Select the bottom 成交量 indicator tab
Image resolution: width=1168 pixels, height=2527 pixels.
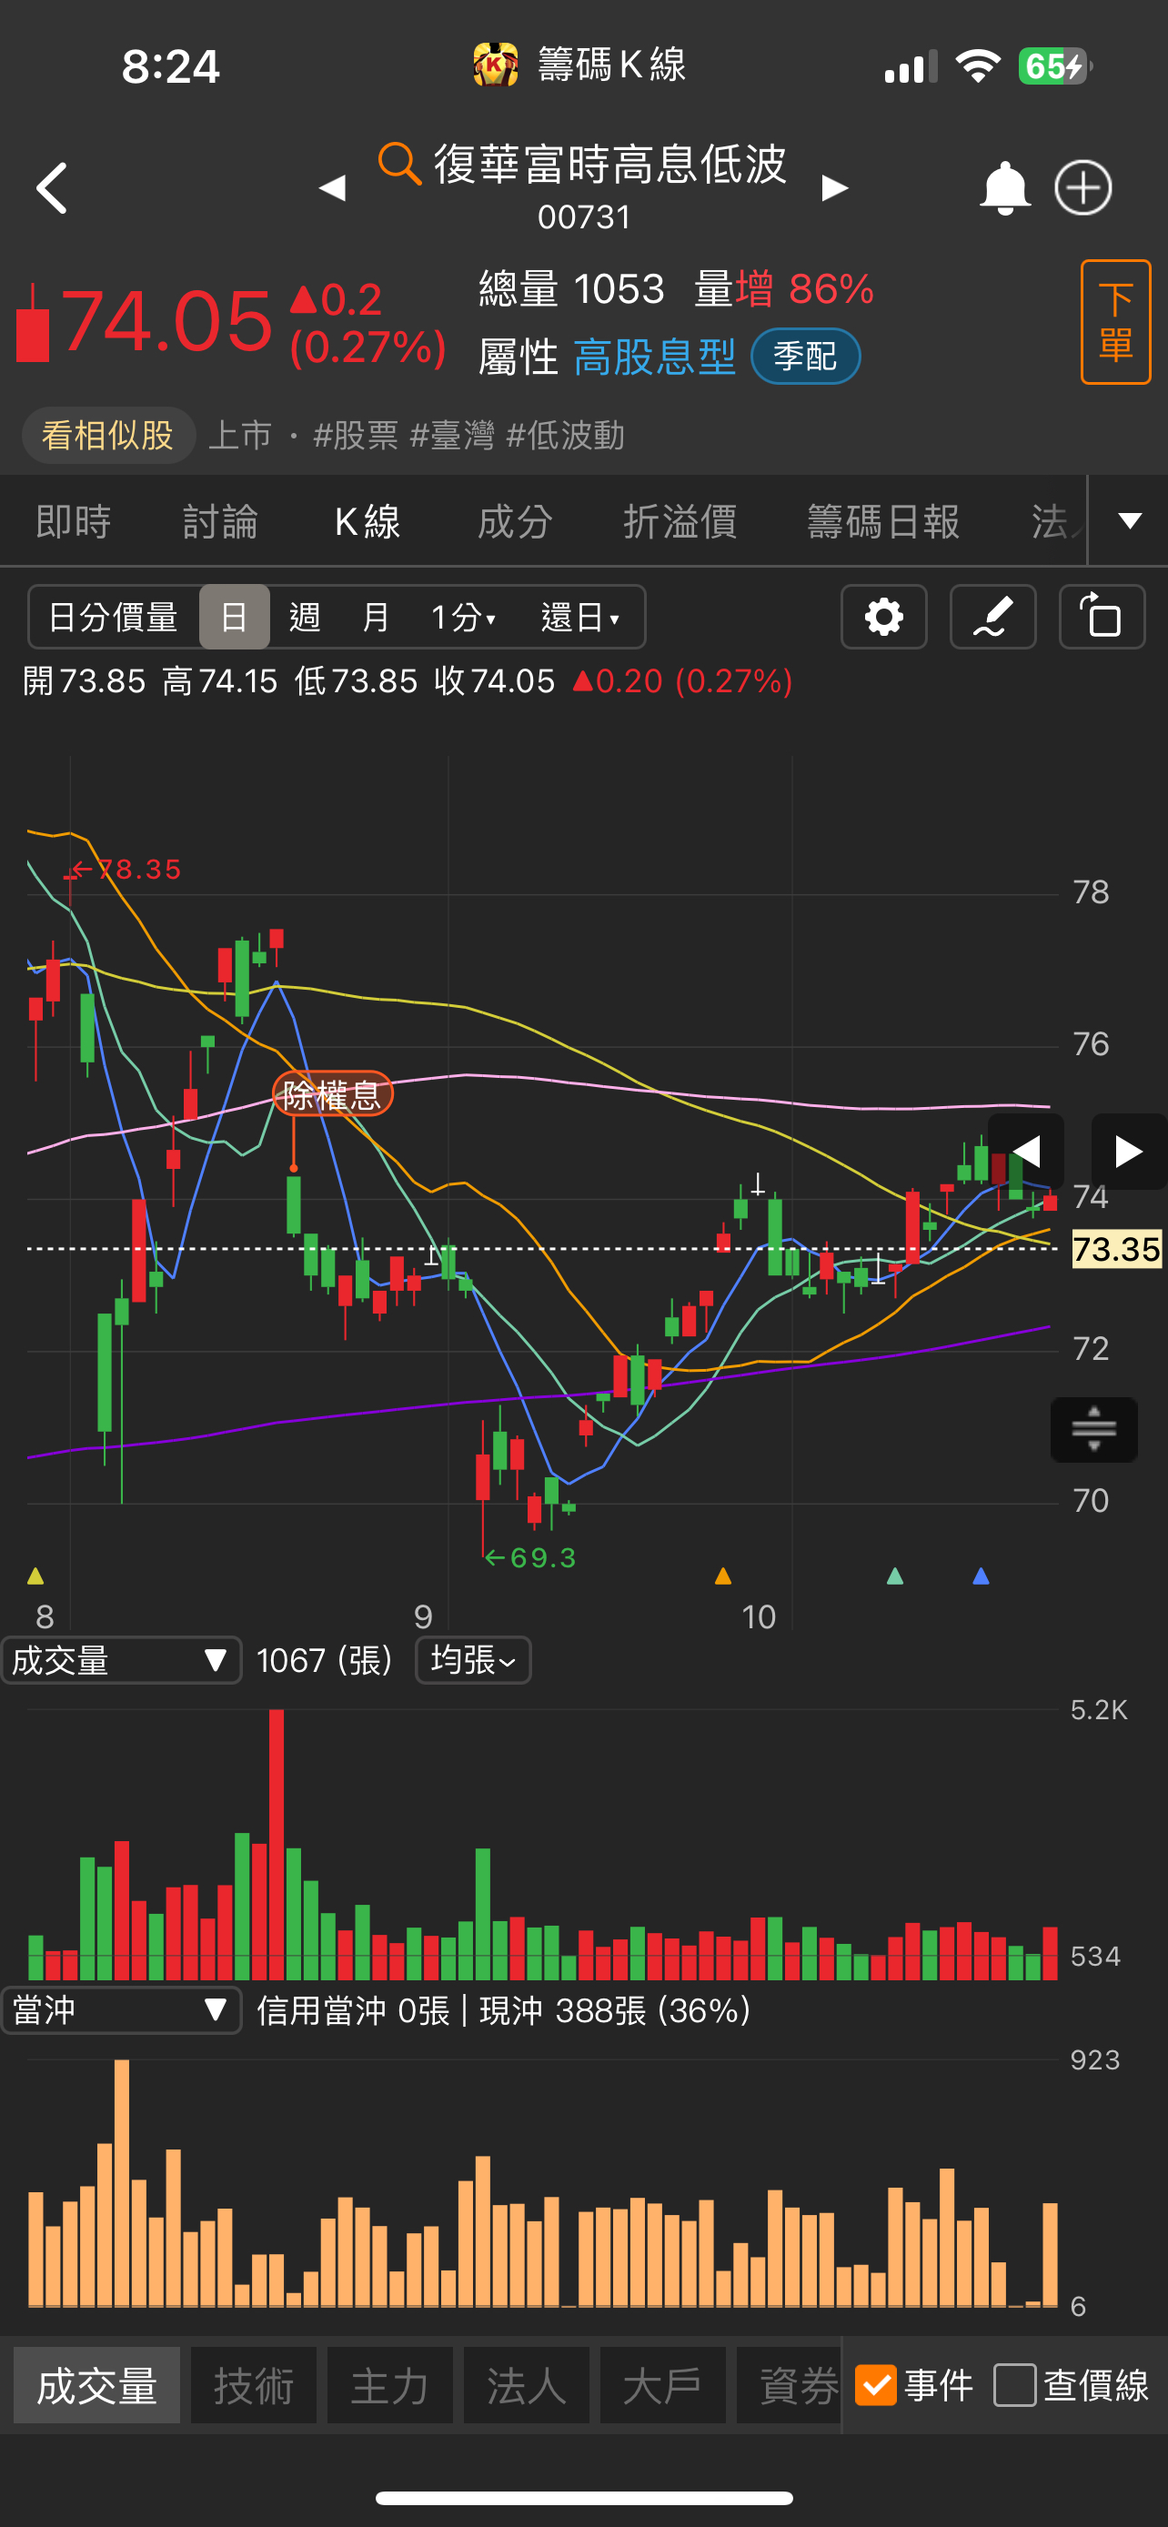97,2385
